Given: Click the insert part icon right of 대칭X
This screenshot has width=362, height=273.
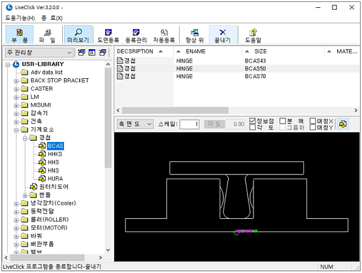Looking at the screenshot, I should [x=343, y=124].
